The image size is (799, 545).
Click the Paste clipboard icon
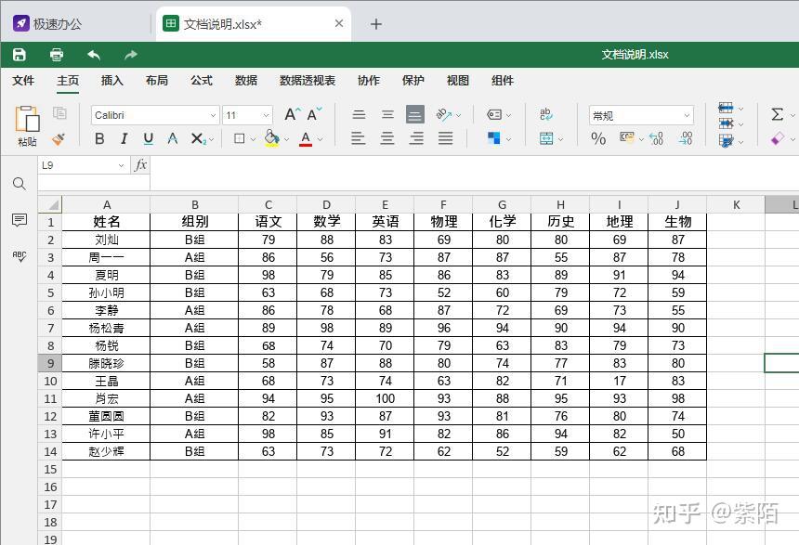[x=27, y=120]
